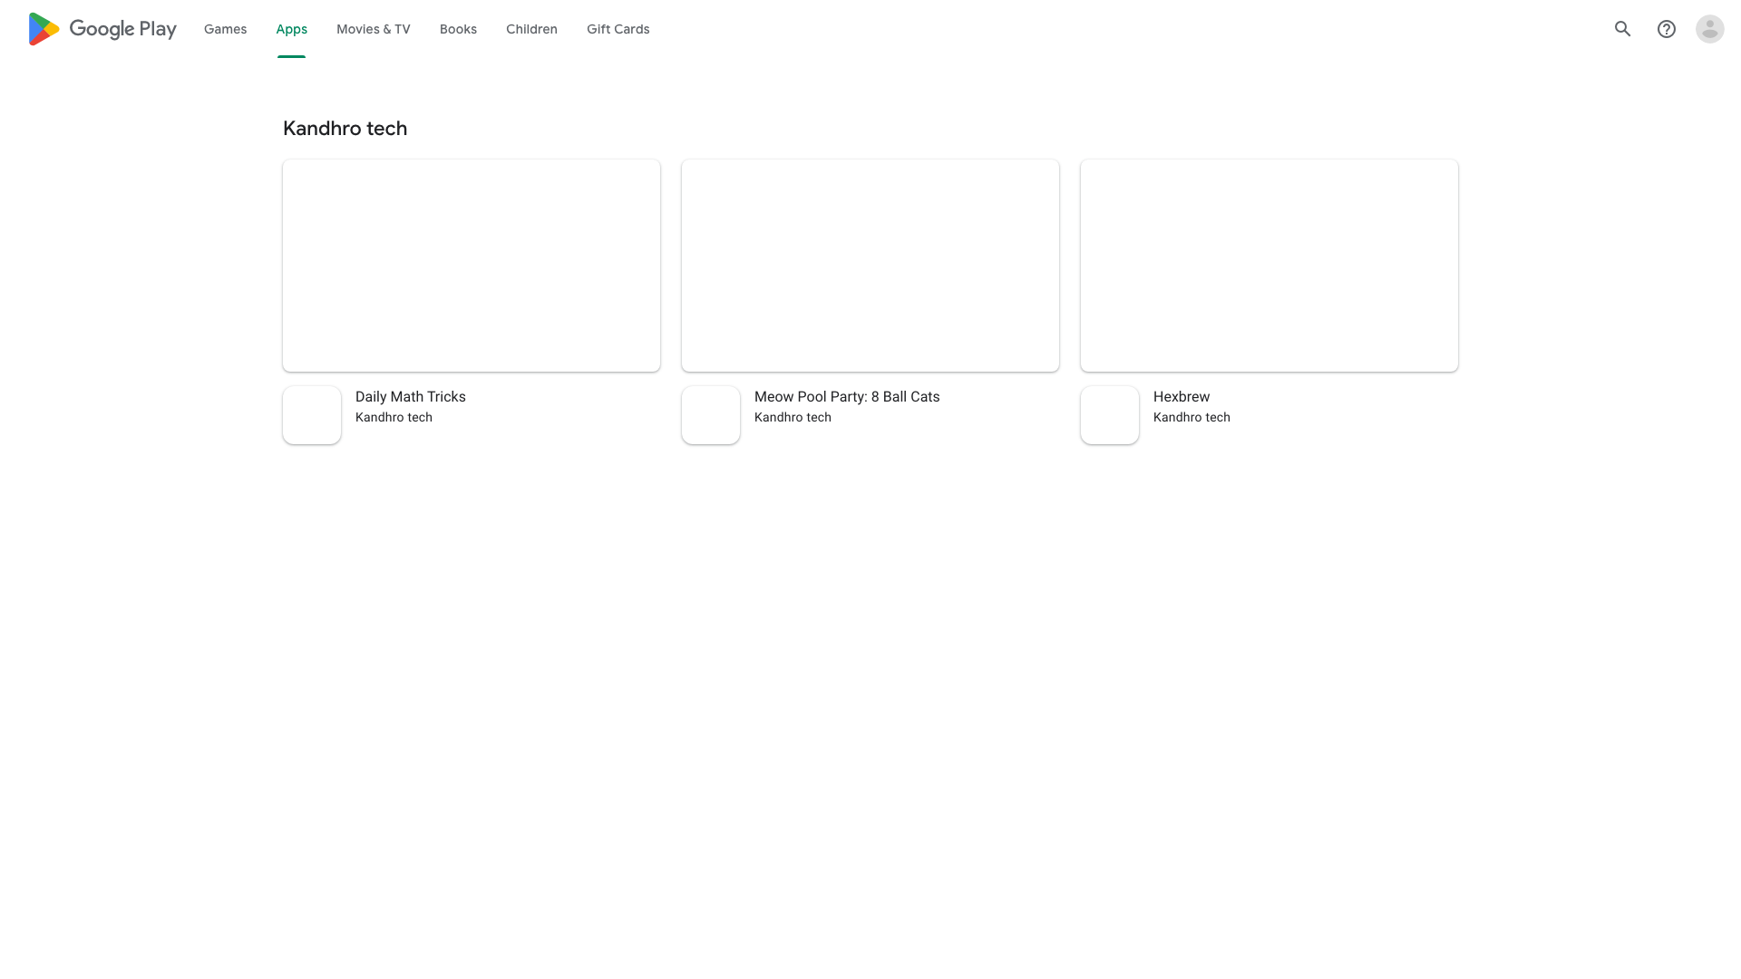The width and height of the screenshot is (1741, 979).
Task: Open the Hexbrew banner image
Action: click(1269, 266)
